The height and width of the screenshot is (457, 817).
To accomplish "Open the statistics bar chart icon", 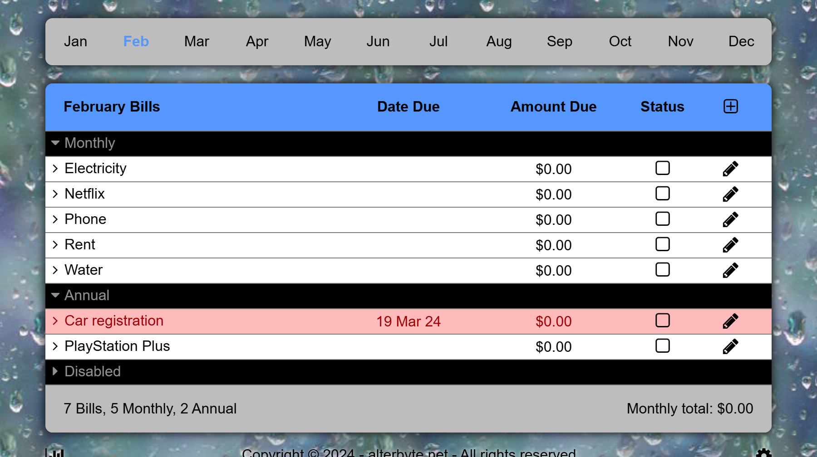I will pos(54,453).
